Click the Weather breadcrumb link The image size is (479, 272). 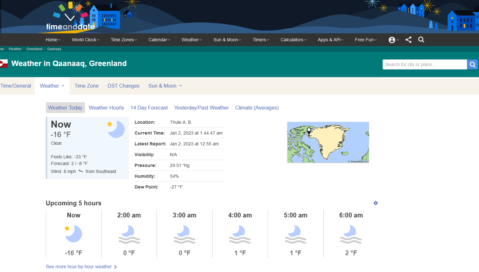15,49
